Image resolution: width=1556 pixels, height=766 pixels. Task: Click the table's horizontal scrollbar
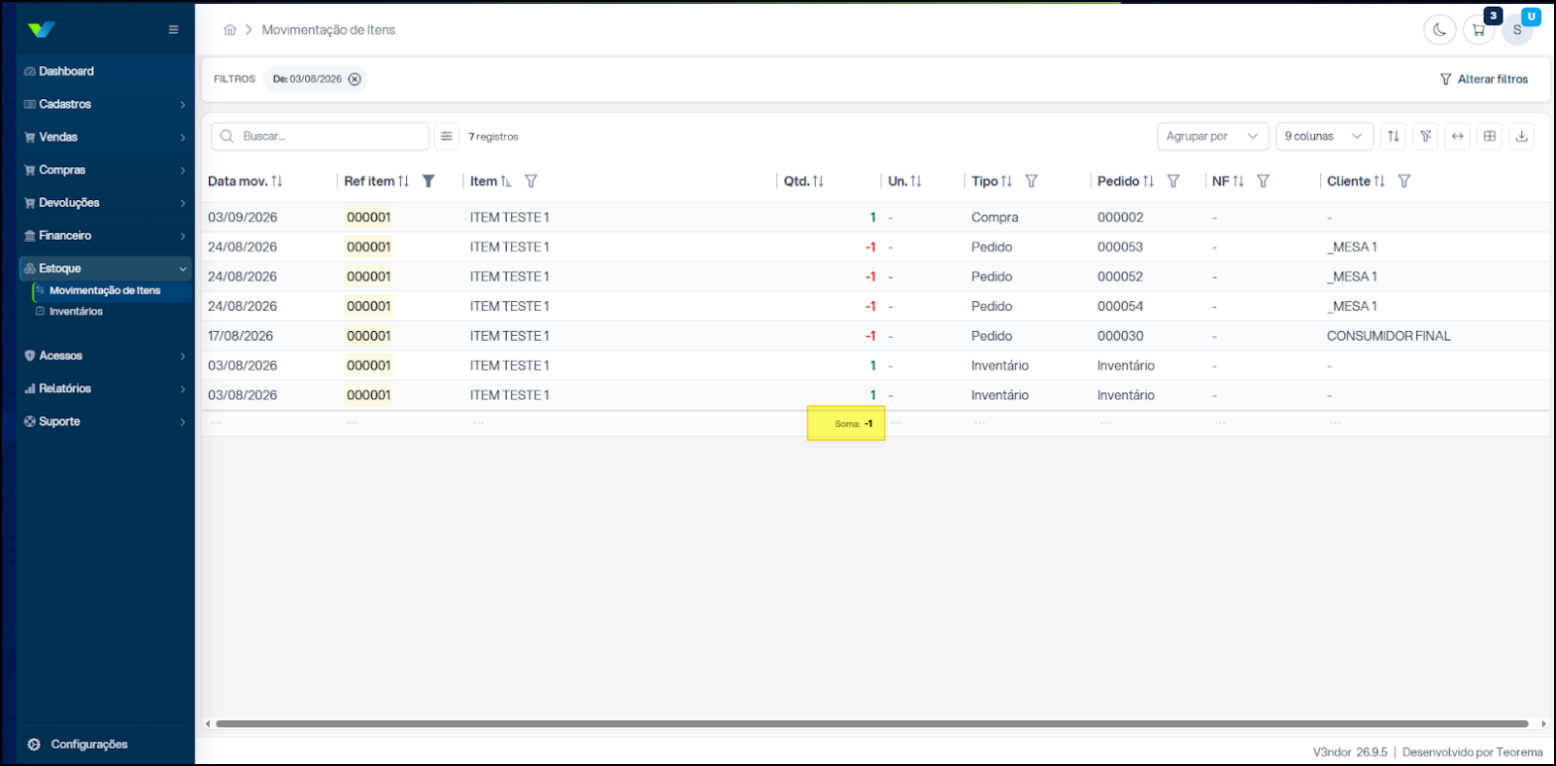[871, 724]
